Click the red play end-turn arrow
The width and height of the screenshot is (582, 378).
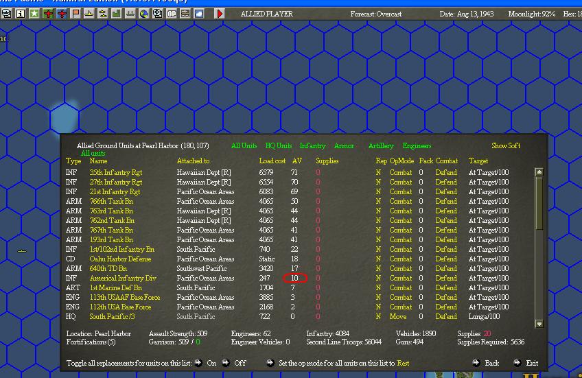pos(220,14)
